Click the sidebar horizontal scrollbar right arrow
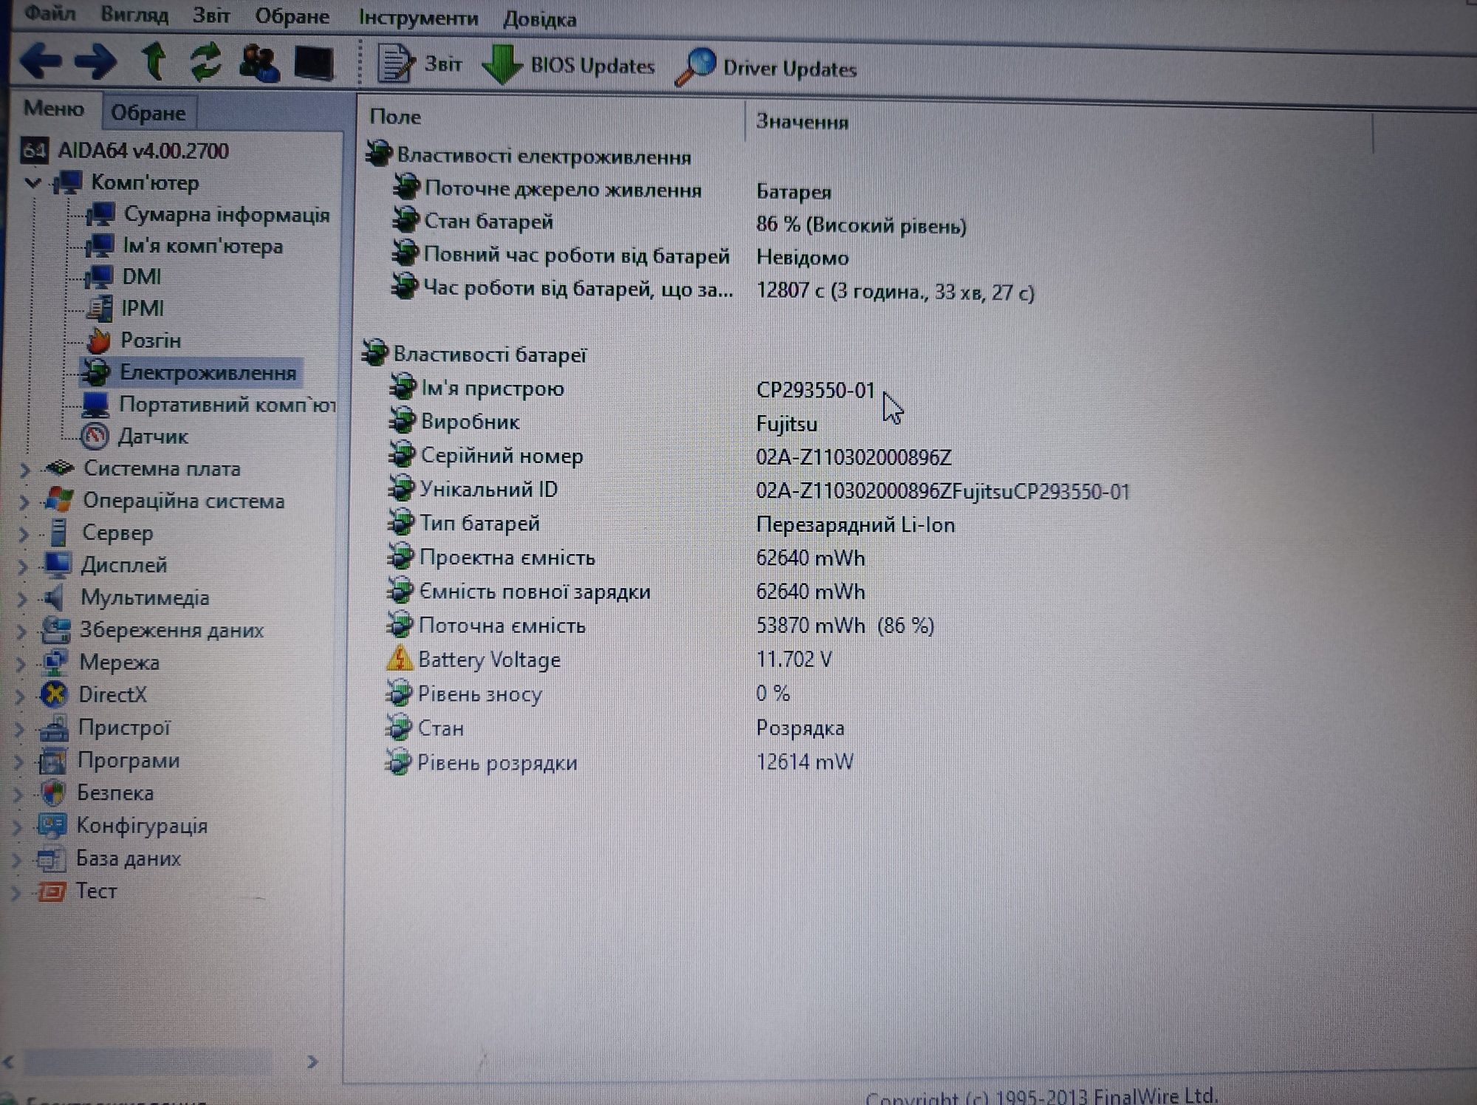 [312, 1061]
